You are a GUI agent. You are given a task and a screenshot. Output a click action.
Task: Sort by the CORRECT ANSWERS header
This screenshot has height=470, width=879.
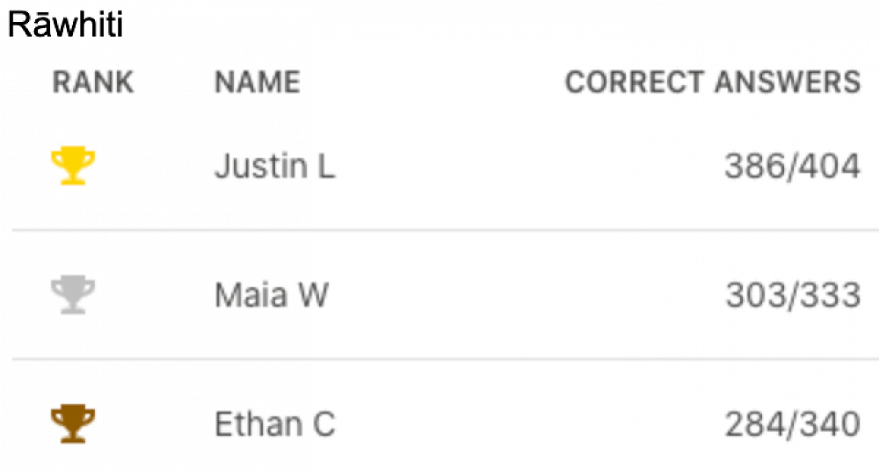(712, 83)
